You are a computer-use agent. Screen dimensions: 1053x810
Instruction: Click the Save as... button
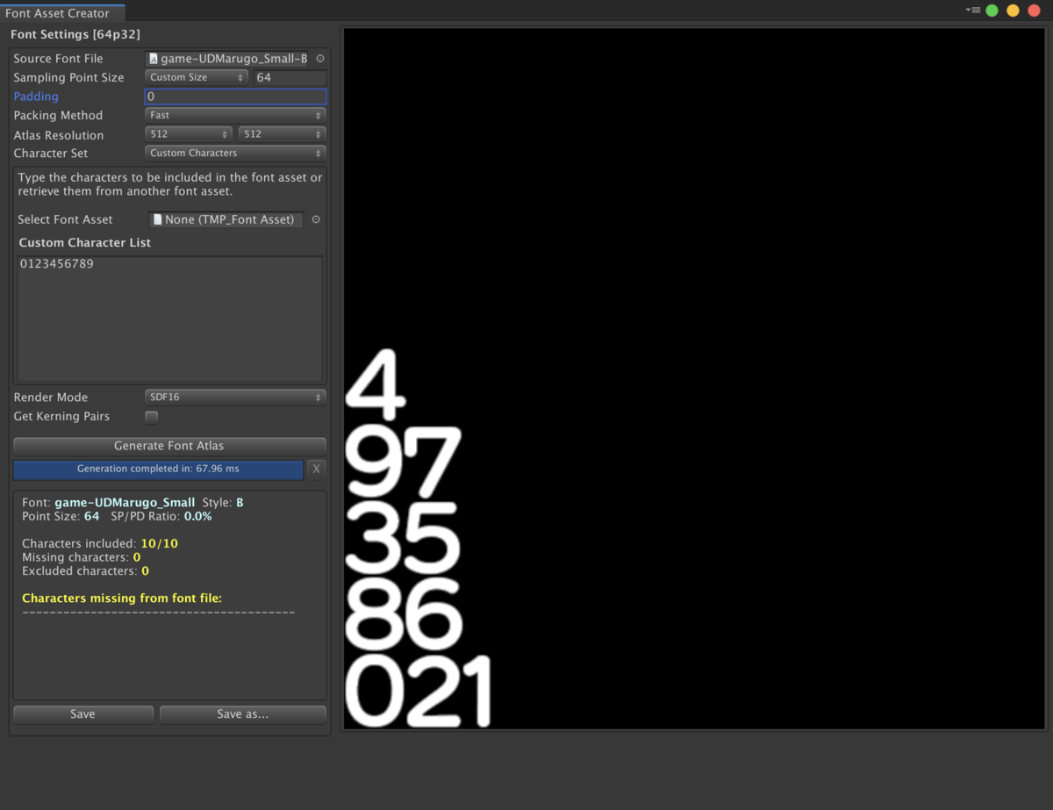[x=243, y=714]
